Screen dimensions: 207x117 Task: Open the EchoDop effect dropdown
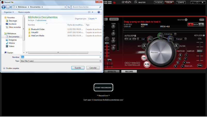coord(175,34)
